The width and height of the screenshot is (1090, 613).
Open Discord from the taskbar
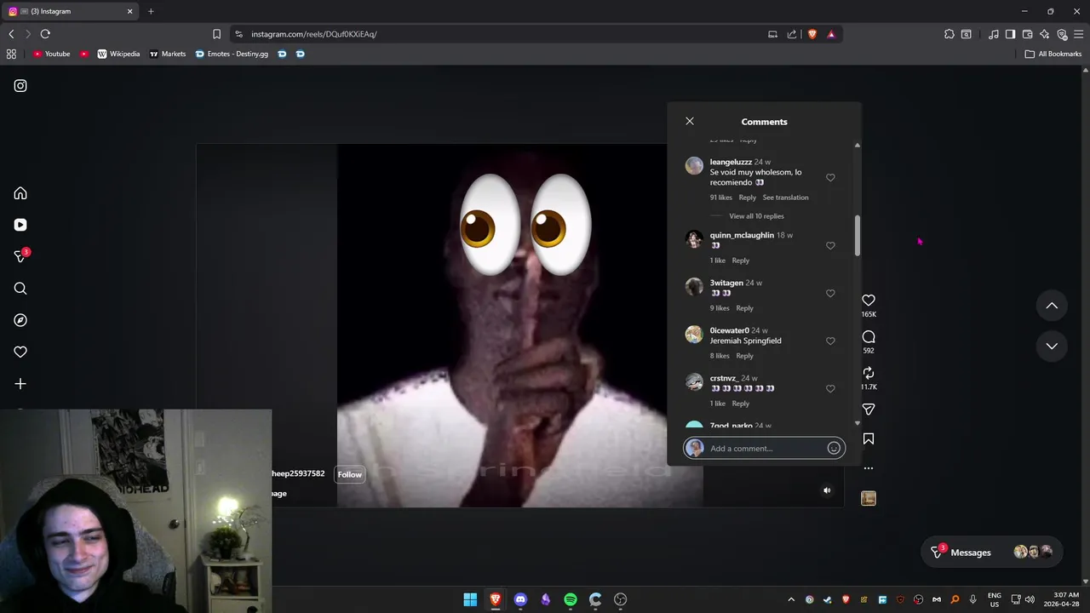pyautogui.click(x=520, y=599)
